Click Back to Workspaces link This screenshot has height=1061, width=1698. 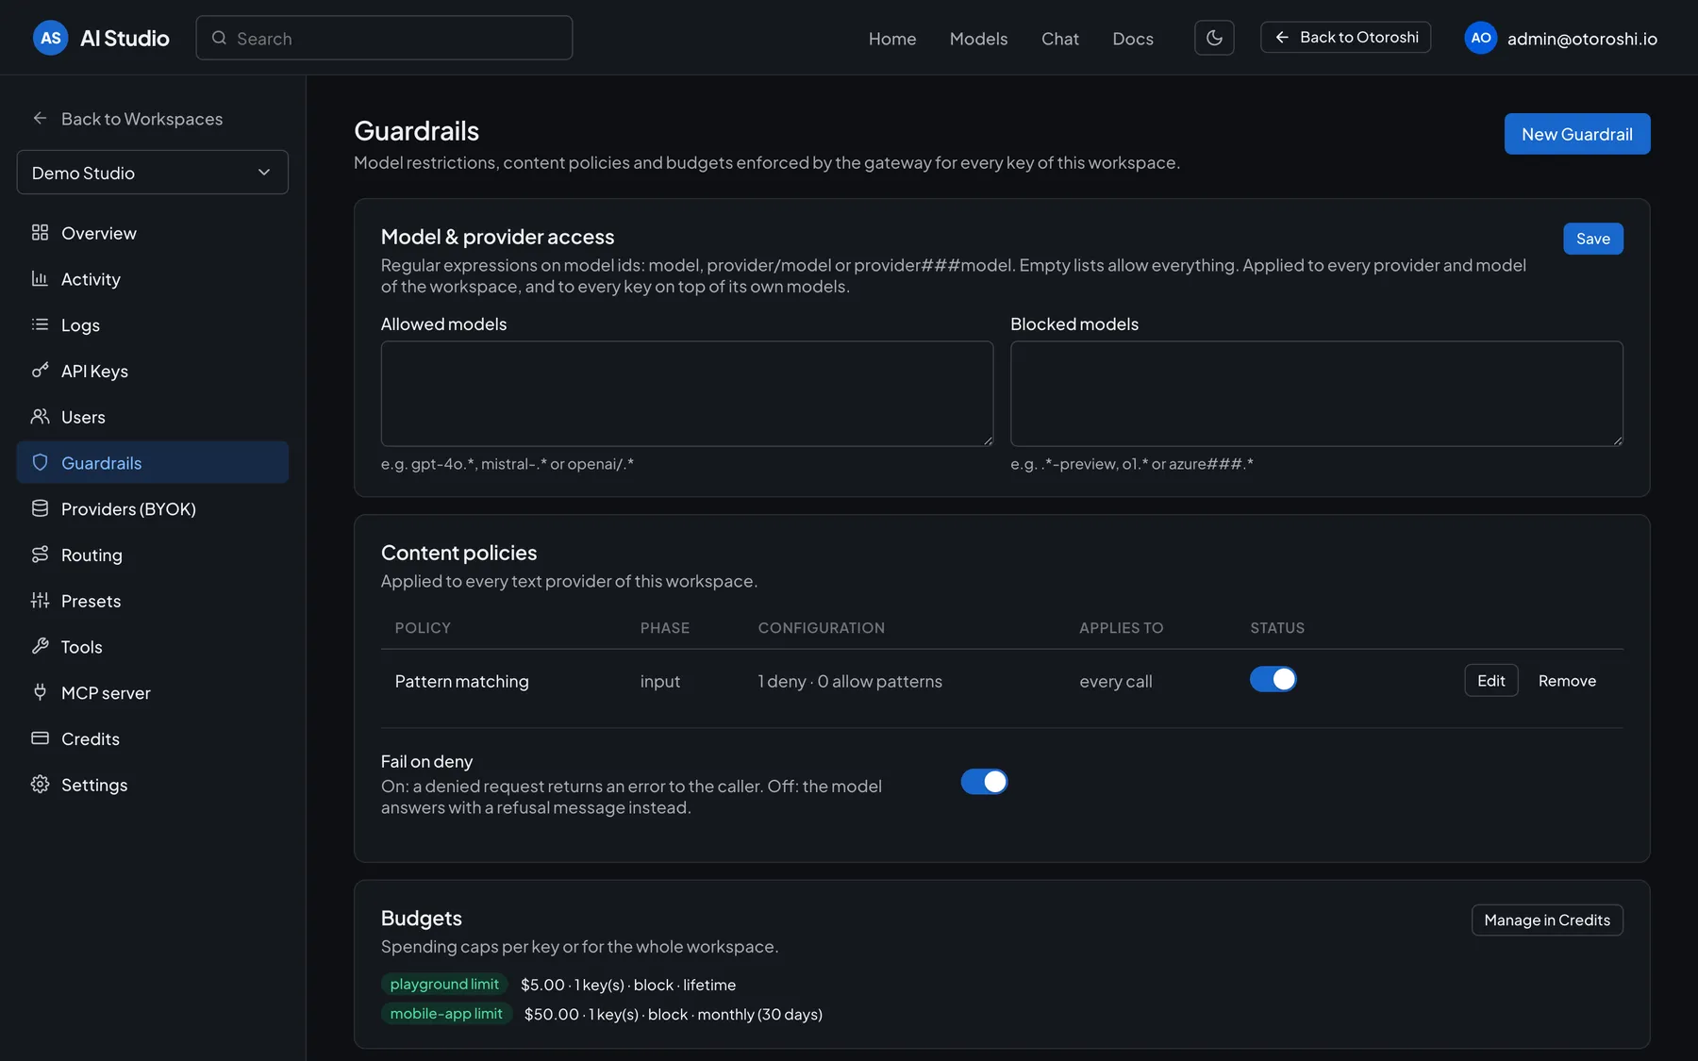click(x=127, y=119)
